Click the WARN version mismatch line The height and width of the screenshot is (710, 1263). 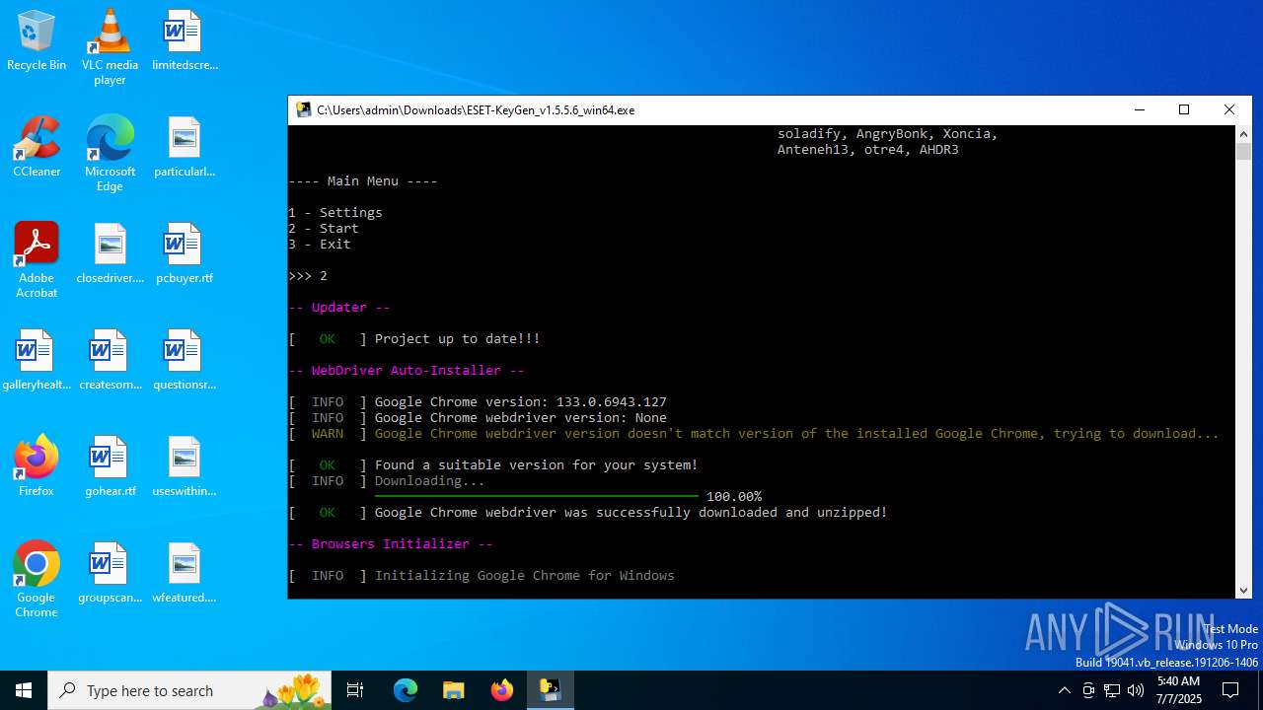(754, 434)
